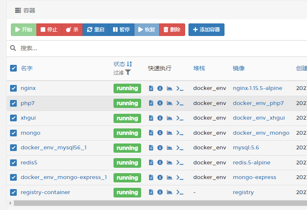Viewport: 307px width, 210px height.
Task: Open logs icon for docker_env_mysql56_1
Action: 151,148
